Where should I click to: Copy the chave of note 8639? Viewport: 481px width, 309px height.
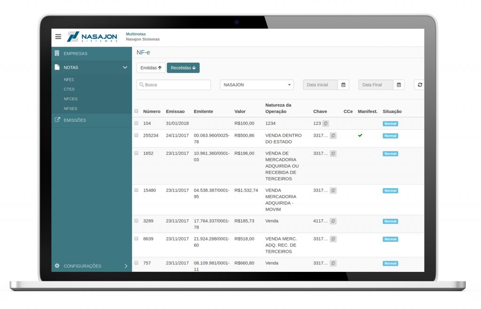333,239
